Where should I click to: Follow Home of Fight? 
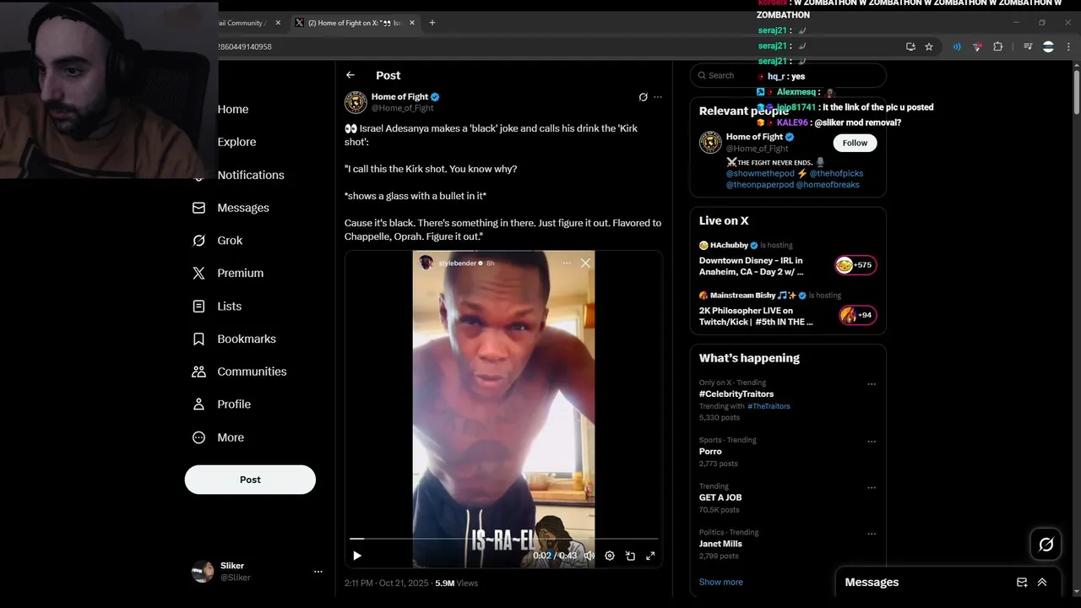tap(855, 143)
